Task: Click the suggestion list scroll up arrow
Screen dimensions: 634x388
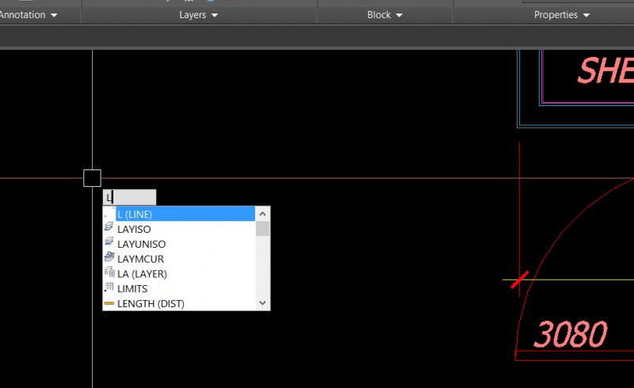Action: click(262, 214)
